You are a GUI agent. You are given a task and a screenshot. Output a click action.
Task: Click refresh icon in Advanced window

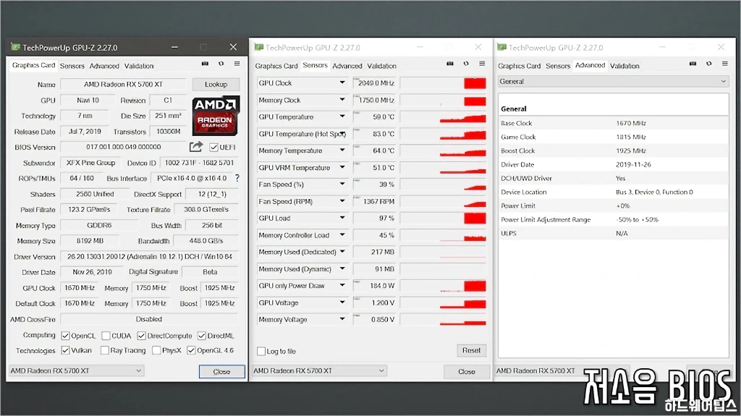tap(709, 64)
